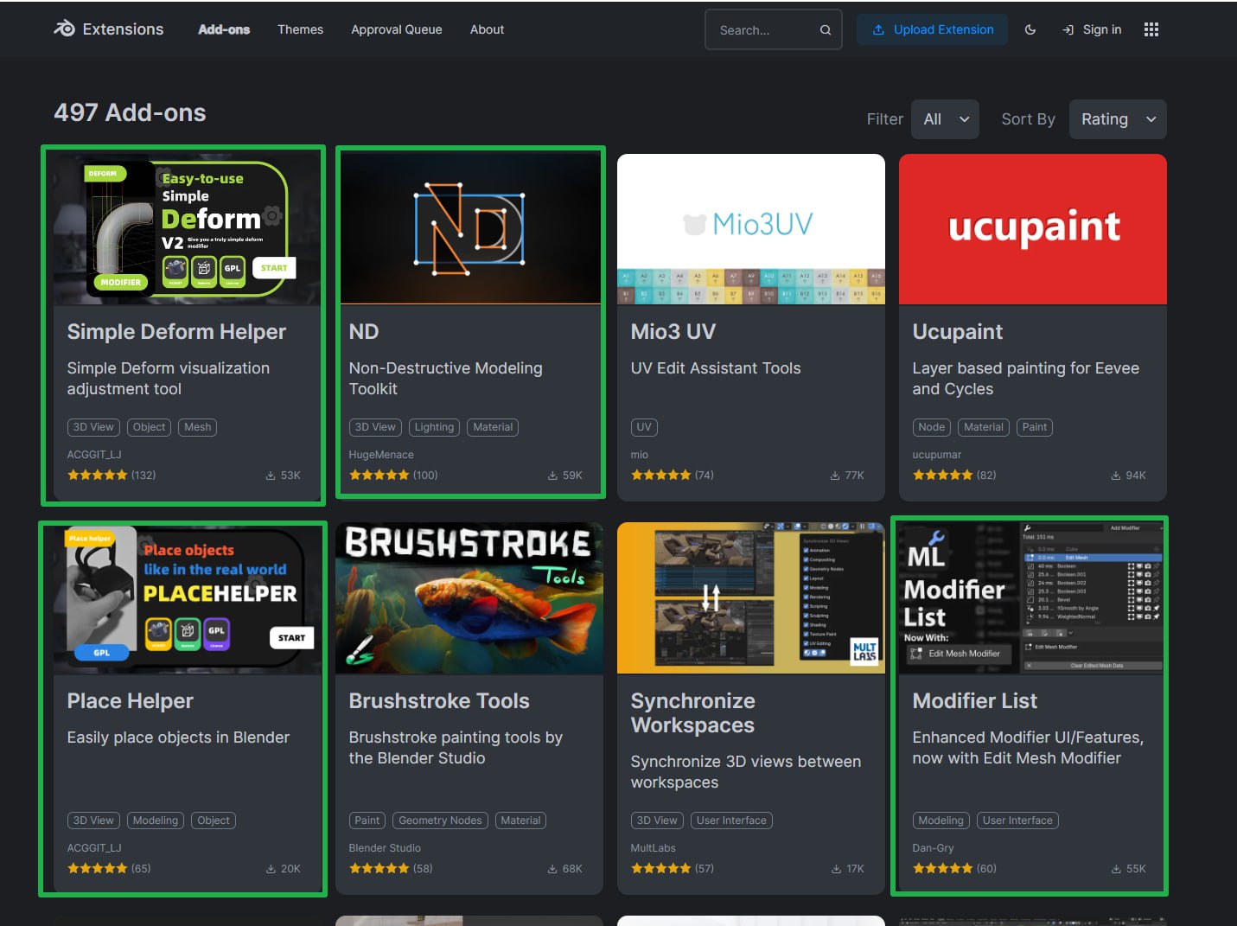1237x926 pixels.
Task: Click author ucupumar on Ucupaint card
Action: click(x=937, y=455)
